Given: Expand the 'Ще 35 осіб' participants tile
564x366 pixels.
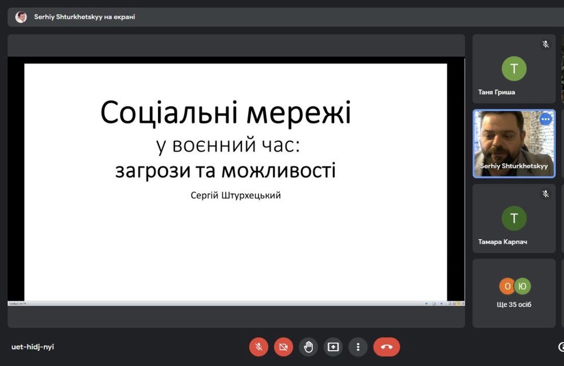Looking at the screenshot, I should coord(514,305).
